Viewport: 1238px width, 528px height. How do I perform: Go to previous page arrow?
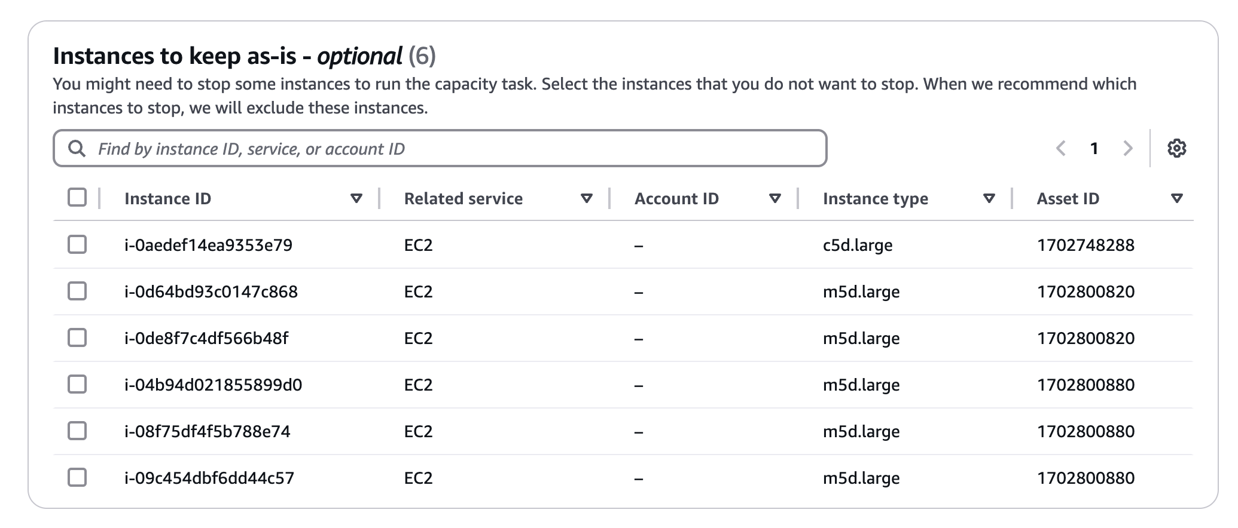1061,148
